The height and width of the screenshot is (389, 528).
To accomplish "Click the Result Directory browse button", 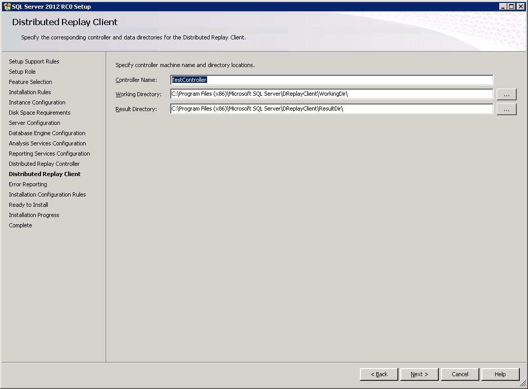I will 506,109.
